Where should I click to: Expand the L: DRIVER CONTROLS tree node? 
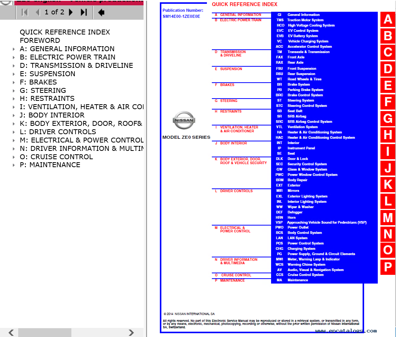point(14,132)
